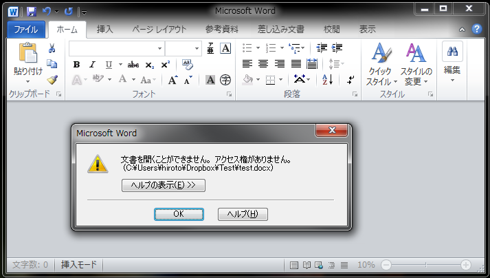Select the Format Painter brush icon
The image size is (490, 278).
pos(52,80)
